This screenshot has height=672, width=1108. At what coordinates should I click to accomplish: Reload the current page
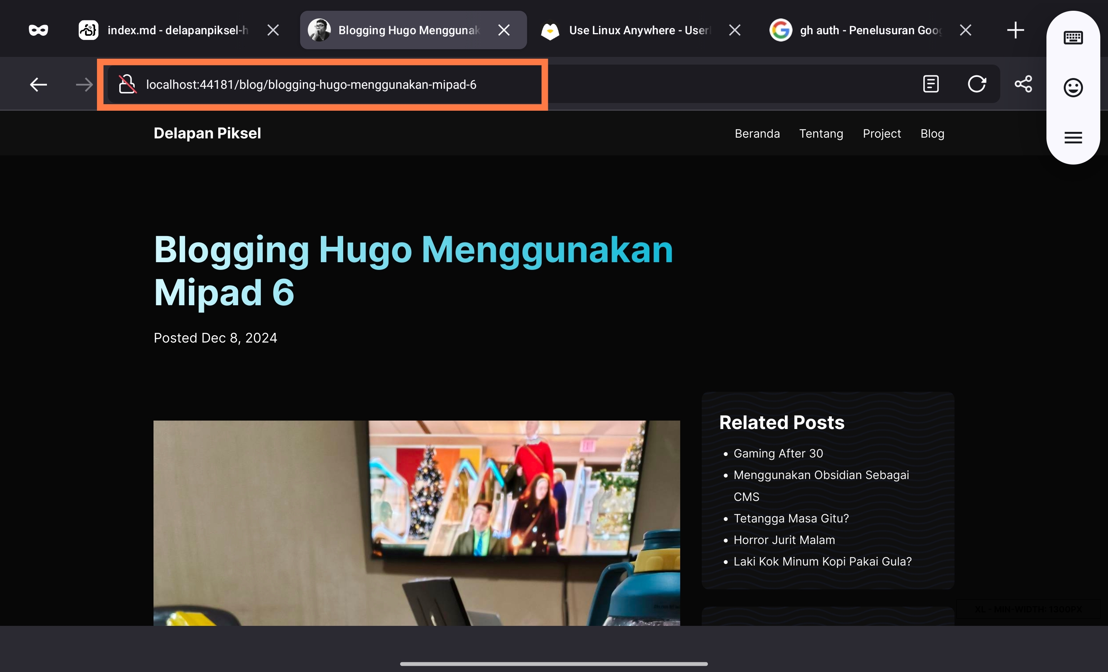pyautogui.click(x=978, y=83)
